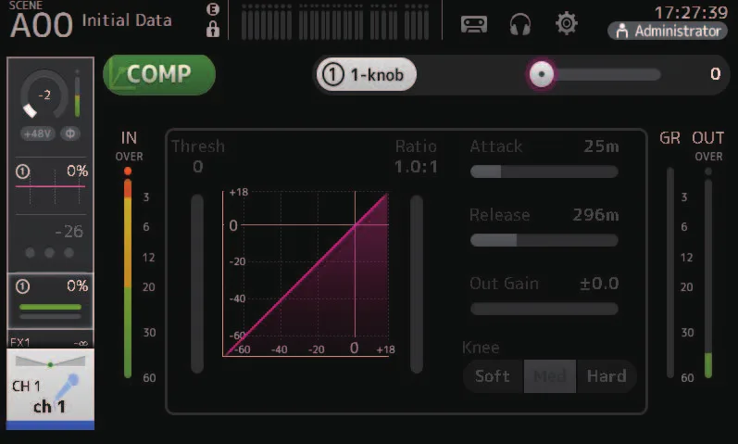Open the headphones monitor screen

pyautogui.click(x=520, y=23)
